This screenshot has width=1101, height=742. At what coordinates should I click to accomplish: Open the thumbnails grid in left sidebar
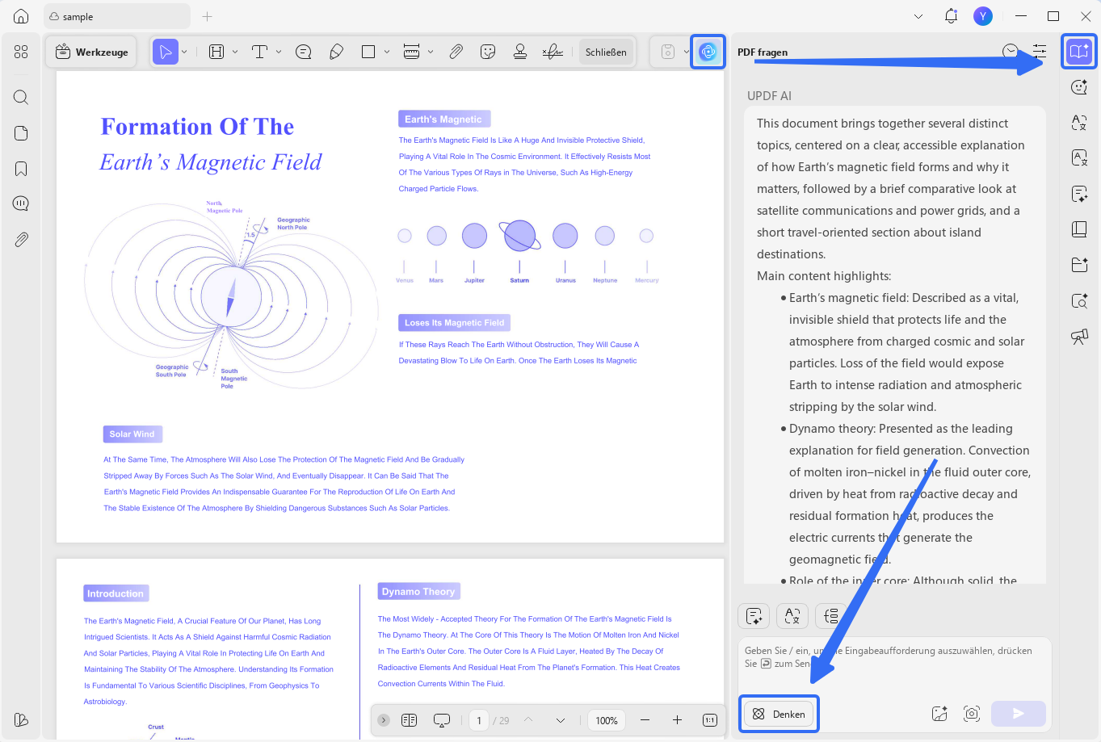21,52
